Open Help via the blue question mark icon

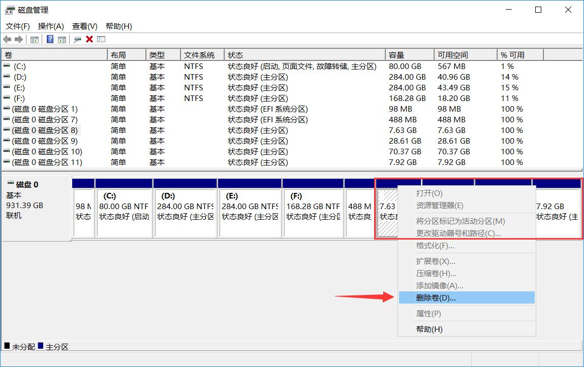click(50, 40)
